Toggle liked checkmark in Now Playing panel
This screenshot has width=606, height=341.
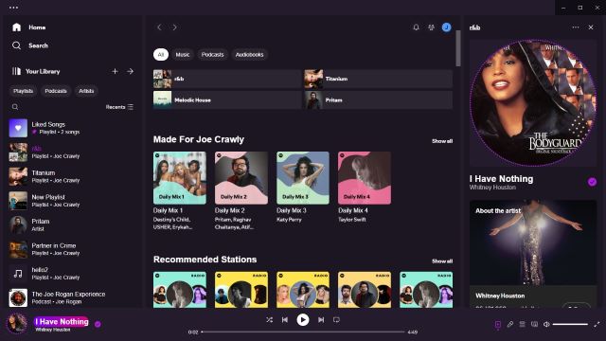pos(592,182)
